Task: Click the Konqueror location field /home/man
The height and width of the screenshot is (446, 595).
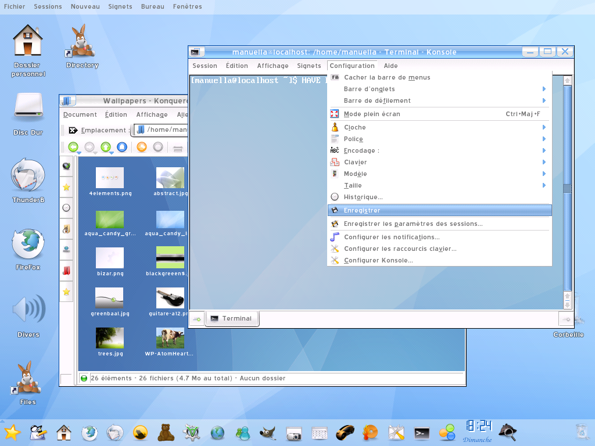Action: [162, 130]
